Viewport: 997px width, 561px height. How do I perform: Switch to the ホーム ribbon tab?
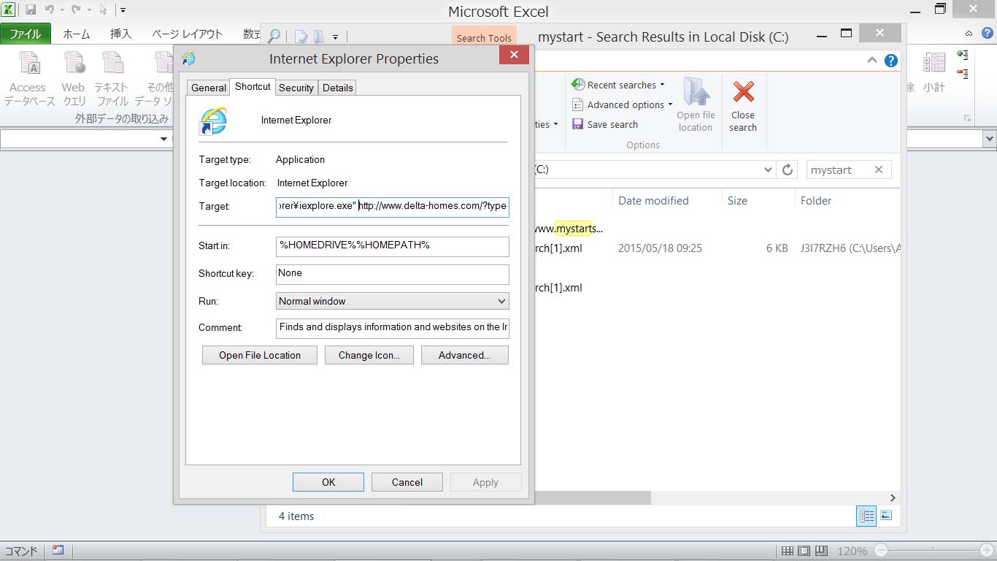pos(77,34)
